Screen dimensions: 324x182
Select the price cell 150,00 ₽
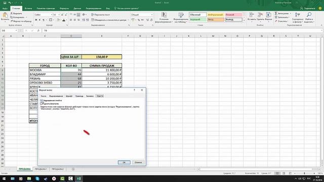click(x=102, y=57)
